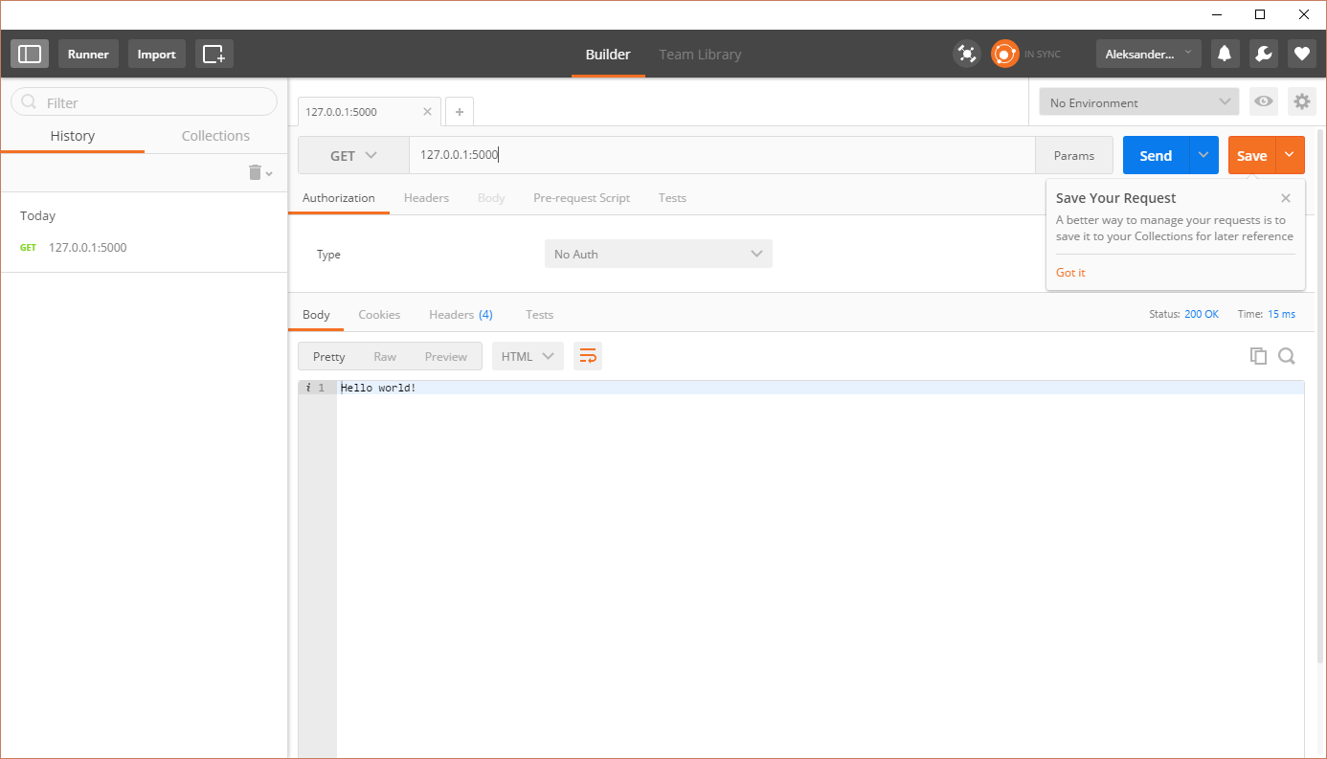Open settings wrench icon
The height and width of the screenshot is (759, 1327).
pyautogui.click(x=1263, y=54)
